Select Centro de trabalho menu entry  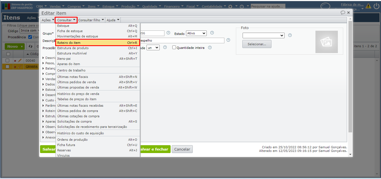(97, 70)
